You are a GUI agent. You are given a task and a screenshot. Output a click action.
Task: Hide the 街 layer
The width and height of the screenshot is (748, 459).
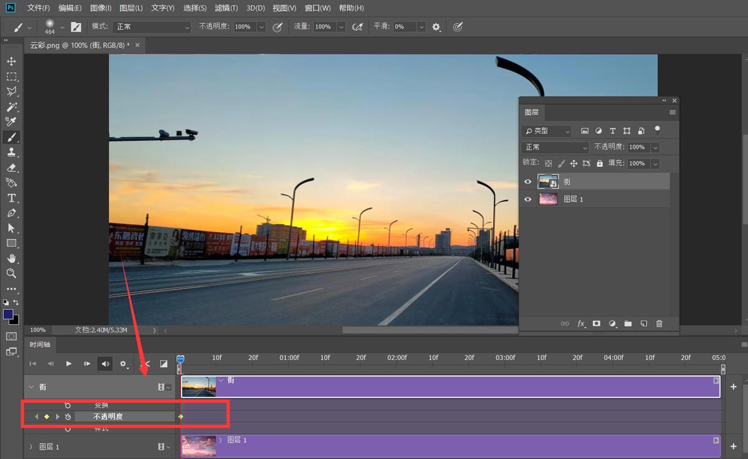528,182
